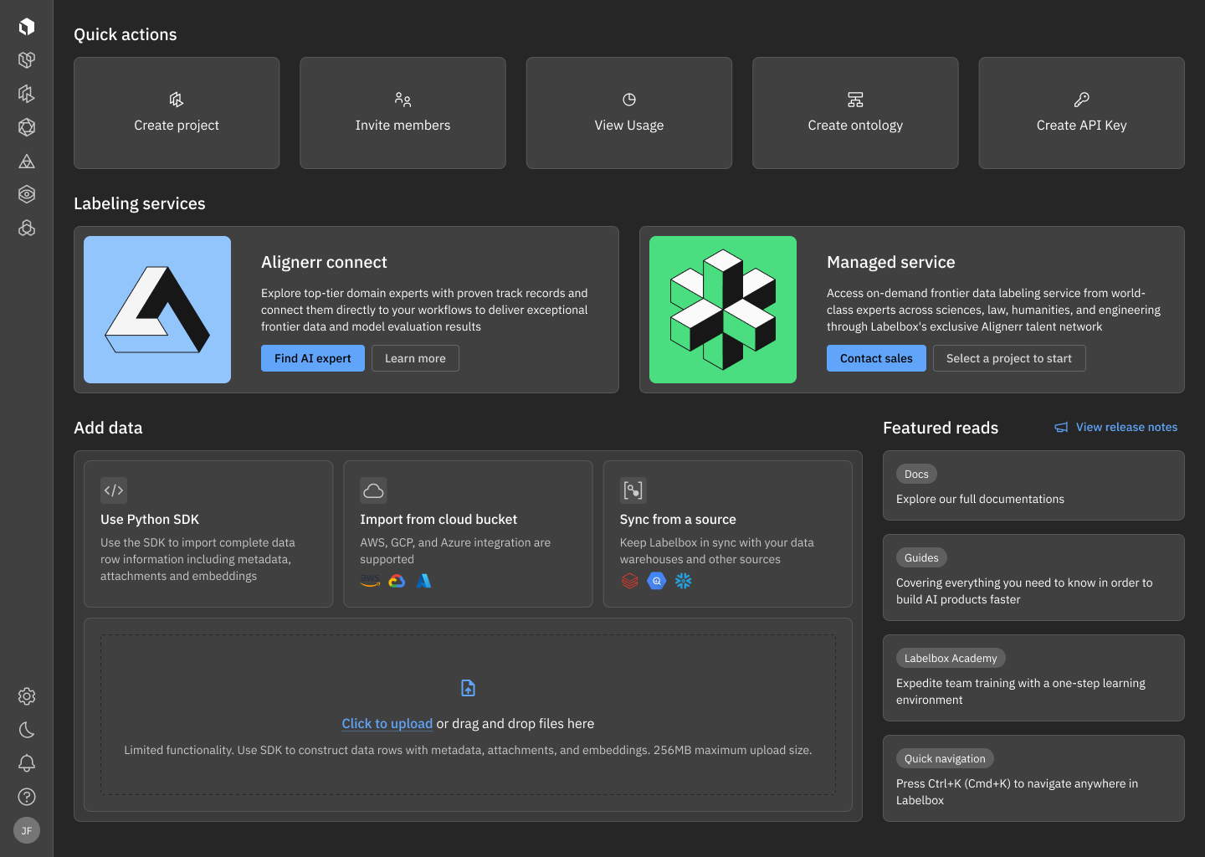Click the Click to upload link
1205x857 pixels.
click(387, 724)
